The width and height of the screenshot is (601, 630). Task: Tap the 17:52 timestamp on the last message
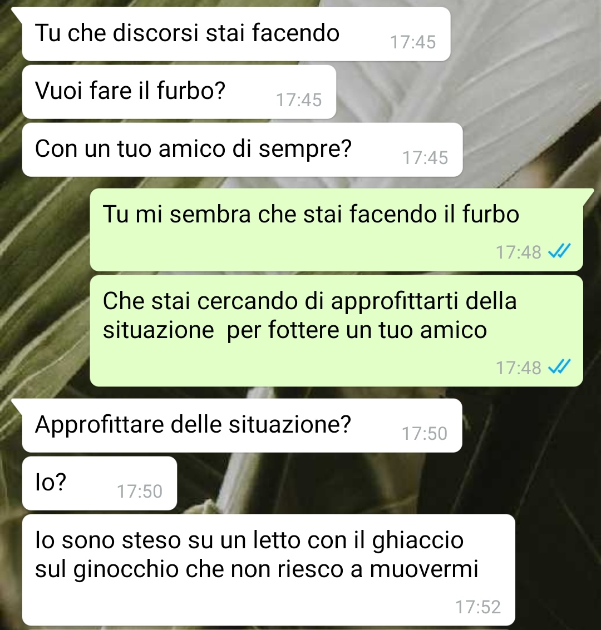pos(478,607)
